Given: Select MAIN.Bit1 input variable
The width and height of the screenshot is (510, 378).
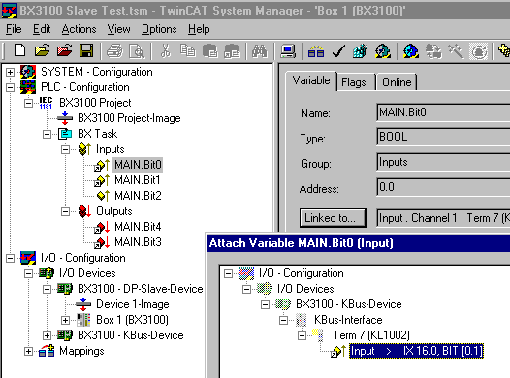Looking at the screenshot, I should 138,180.
